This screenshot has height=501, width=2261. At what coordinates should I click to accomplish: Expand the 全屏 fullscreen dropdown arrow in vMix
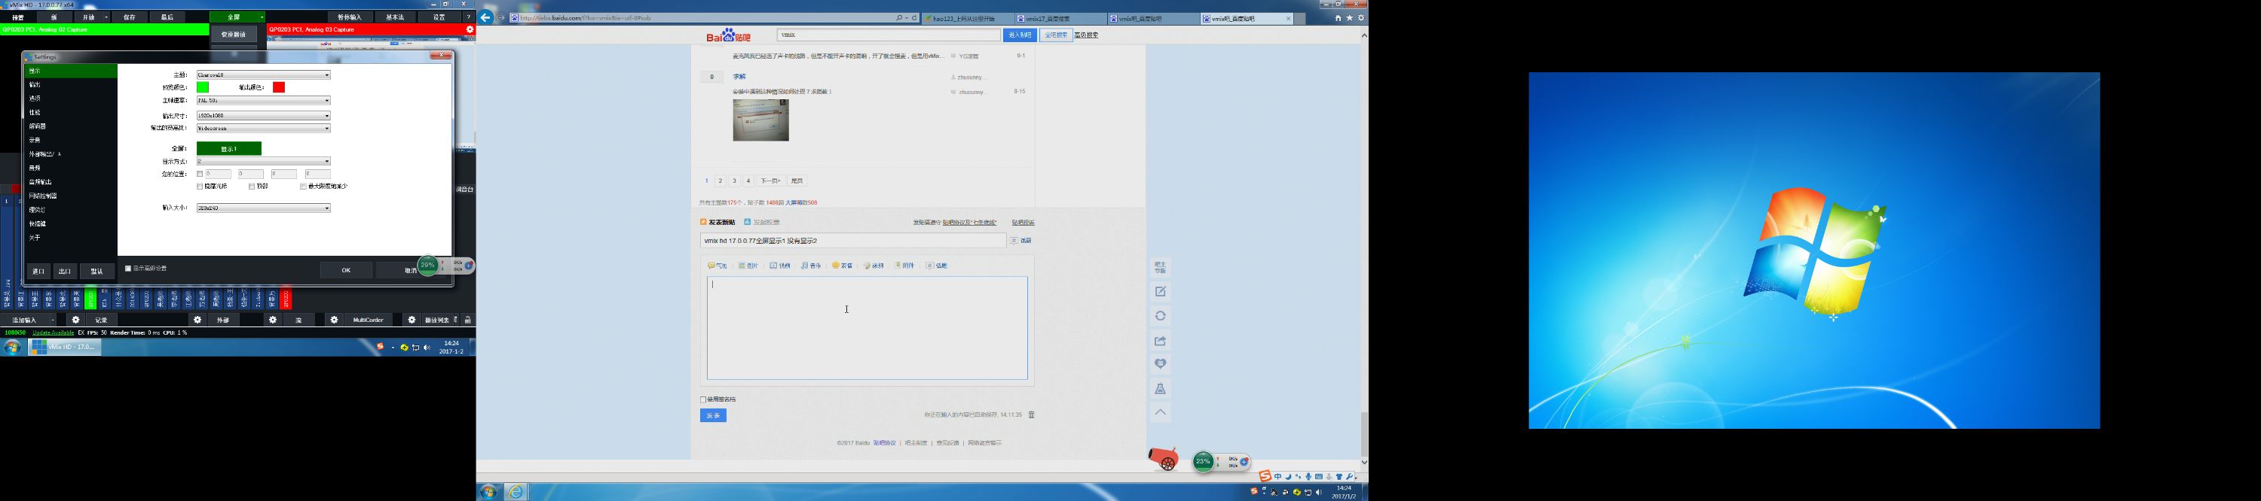pyautogui.click(x=261, y=17)
